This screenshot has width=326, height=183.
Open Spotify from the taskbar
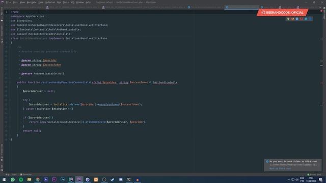click(21, 179)
